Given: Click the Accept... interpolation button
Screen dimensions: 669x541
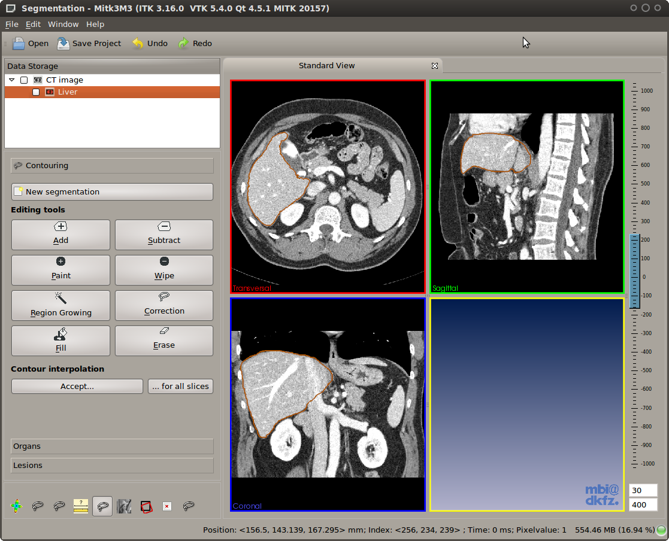Looking at the screenshot, I should [77, 386].
